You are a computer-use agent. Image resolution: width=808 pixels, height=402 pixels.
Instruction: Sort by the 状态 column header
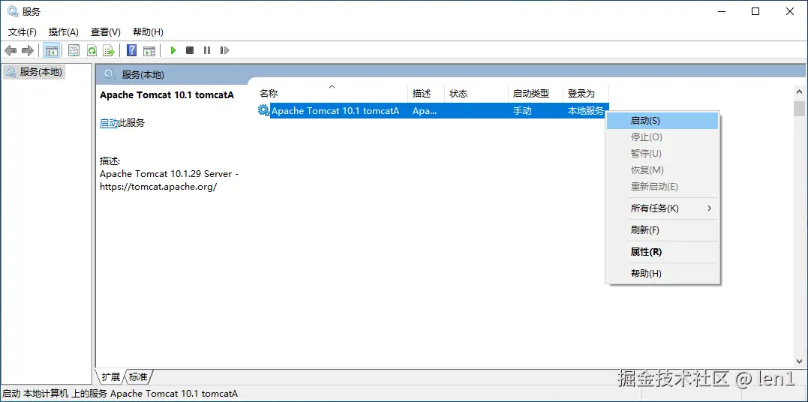(476, 93)
